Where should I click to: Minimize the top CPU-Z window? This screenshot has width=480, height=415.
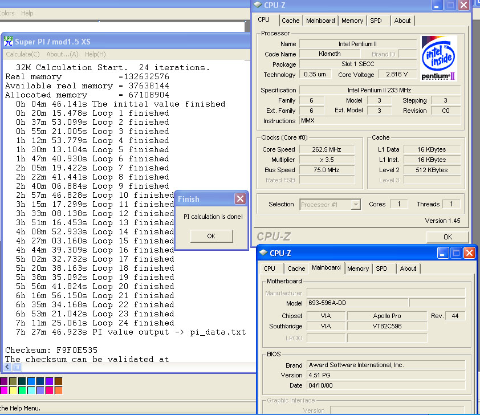pyautogui.click(x=437, y=5)
